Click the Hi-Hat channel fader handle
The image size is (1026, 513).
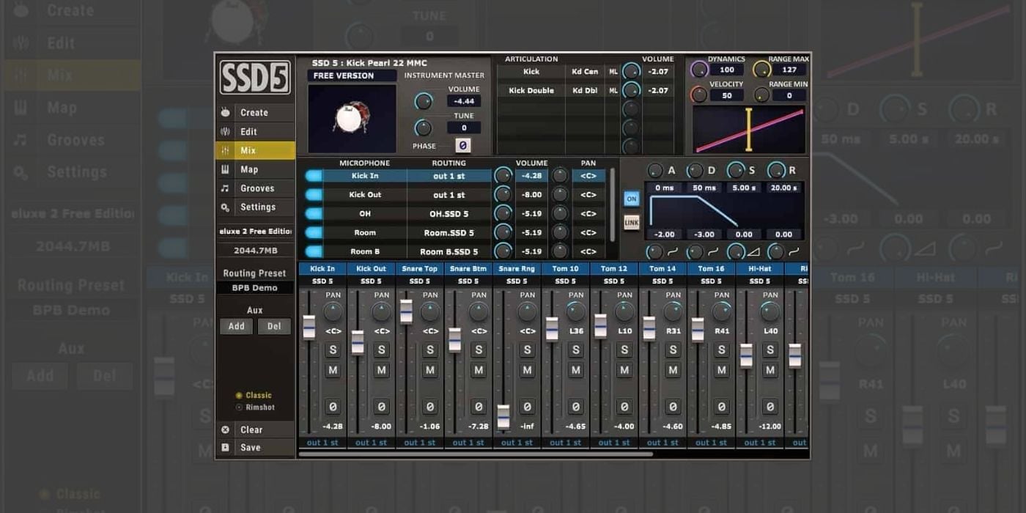pos(746,355)
